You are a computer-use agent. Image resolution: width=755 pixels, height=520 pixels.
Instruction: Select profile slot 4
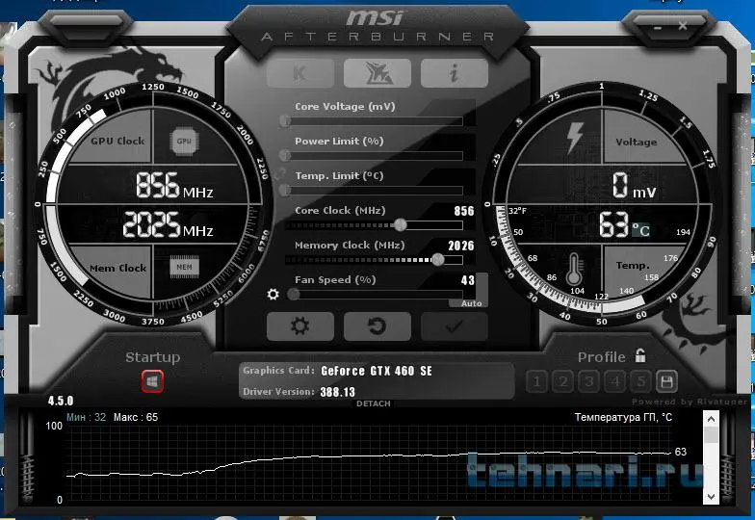point(614,381)
